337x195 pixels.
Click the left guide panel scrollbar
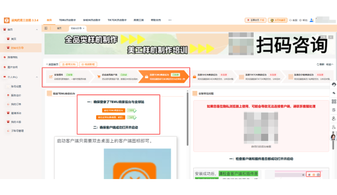[x=188, y=119]
